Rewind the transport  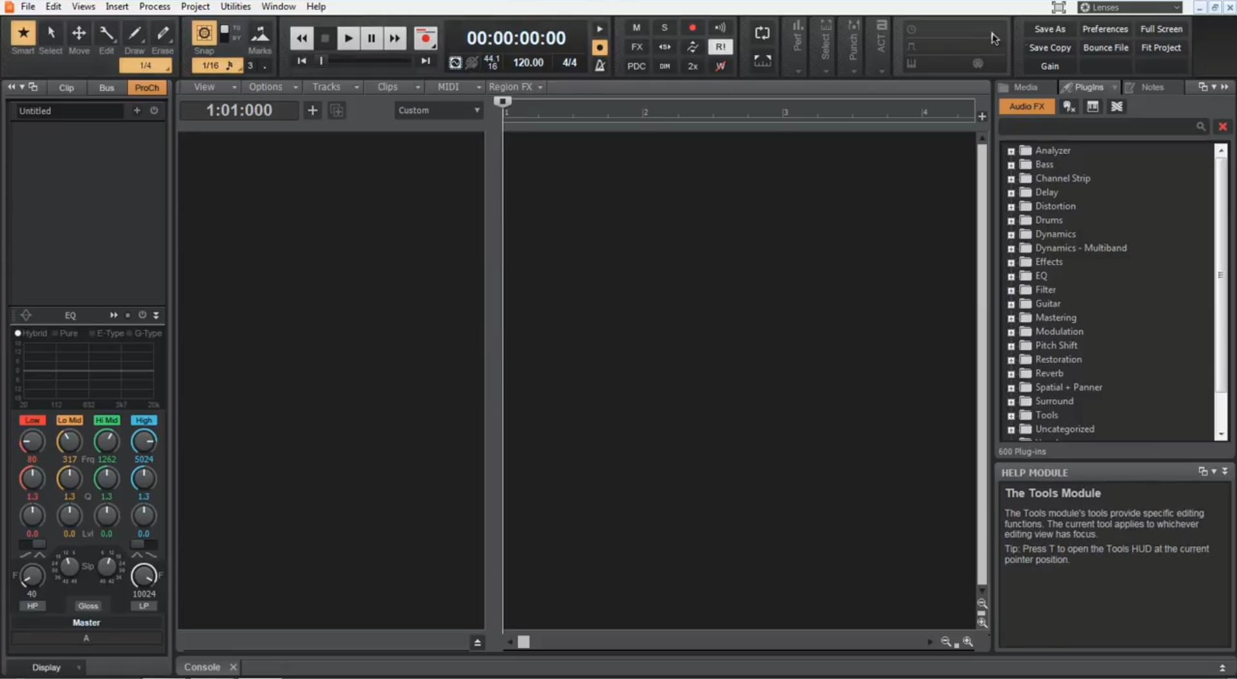(301, 38)
